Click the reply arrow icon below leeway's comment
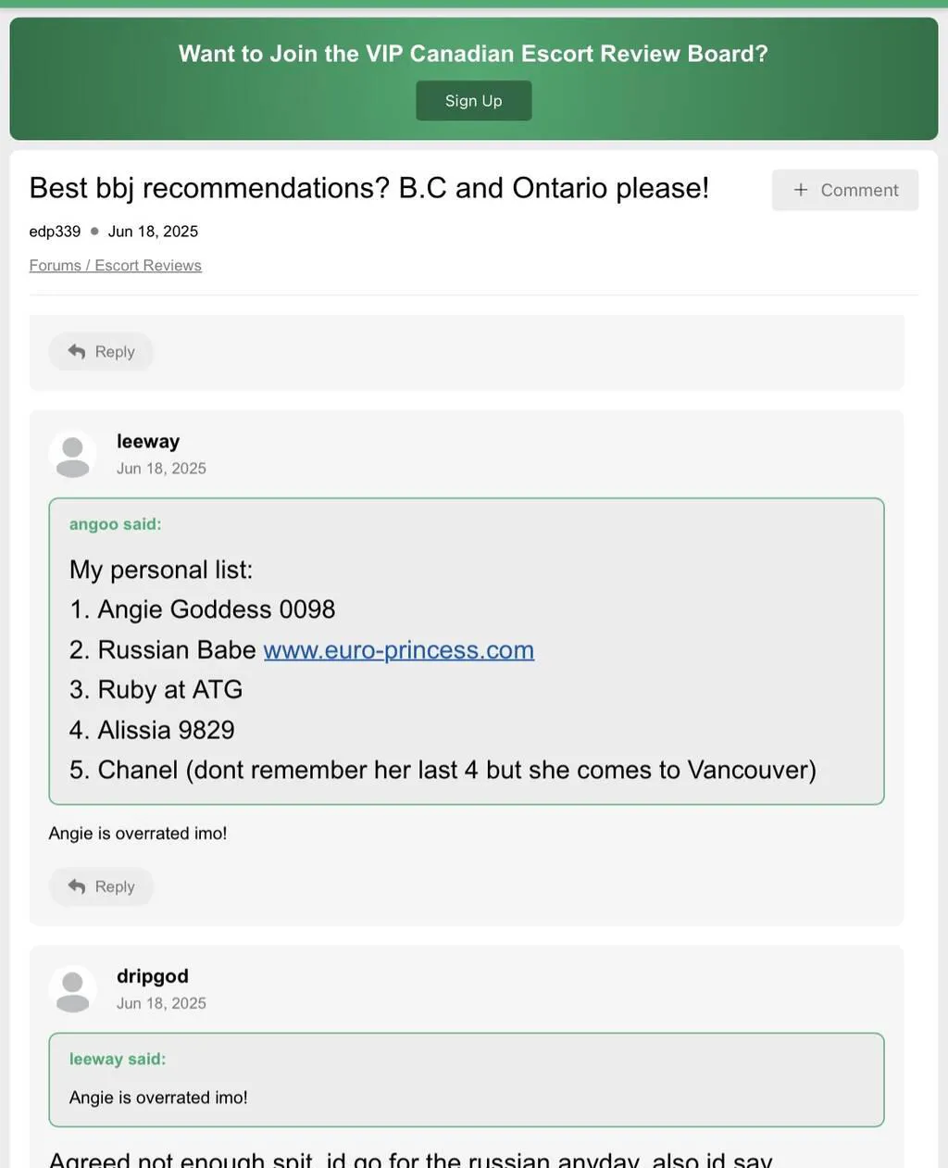This screenshot has height=1168, width=948. tap(77, 886)
